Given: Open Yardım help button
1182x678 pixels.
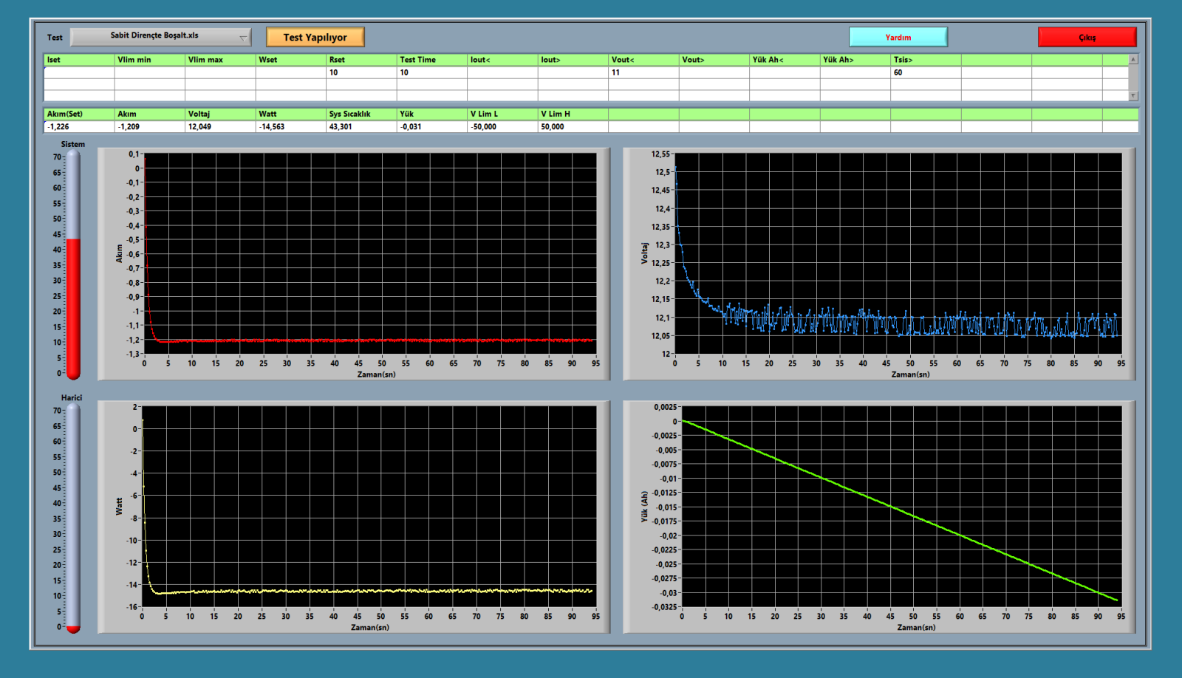Looking at the screenshot, I should (x=898, y=37).
